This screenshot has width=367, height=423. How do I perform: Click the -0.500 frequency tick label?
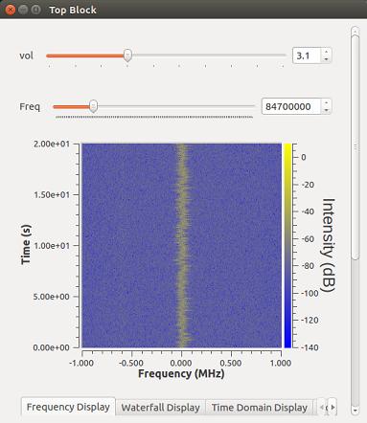(x=131, y=363)
